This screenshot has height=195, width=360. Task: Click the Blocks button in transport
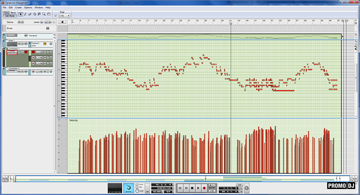point(128,188)
